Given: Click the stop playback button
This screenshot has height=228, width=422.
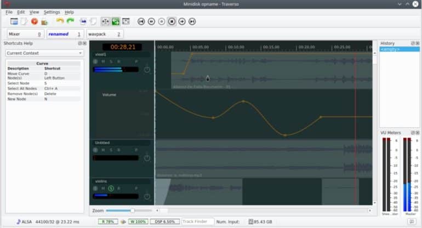Looking at the screenshot, I should tap(172, 21).
